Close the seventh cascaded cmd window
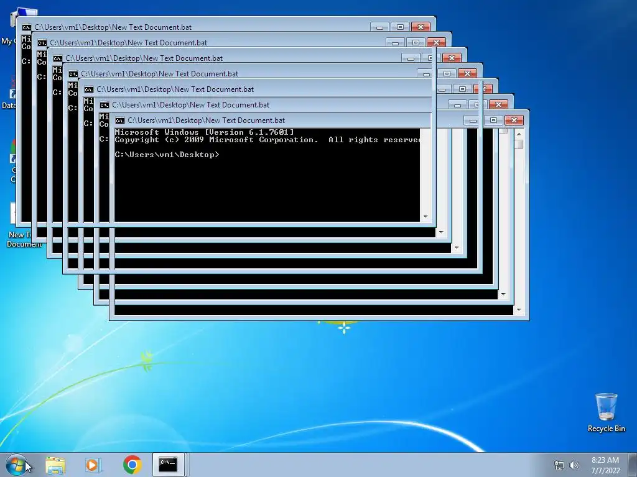Screen dimensions: 637x477 point(514,120)
